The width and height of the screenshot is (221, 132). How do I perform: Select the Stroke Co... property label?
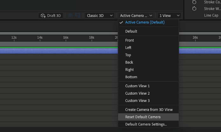click(x=212, y=2)
